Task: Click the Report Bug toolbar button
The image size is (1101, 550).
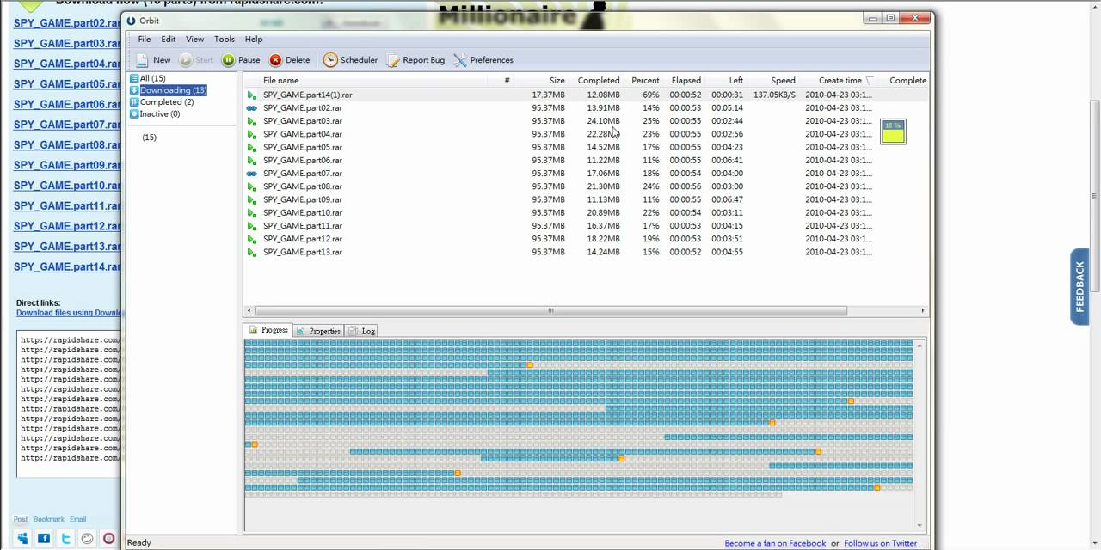Action: click(x=415, y=60)
